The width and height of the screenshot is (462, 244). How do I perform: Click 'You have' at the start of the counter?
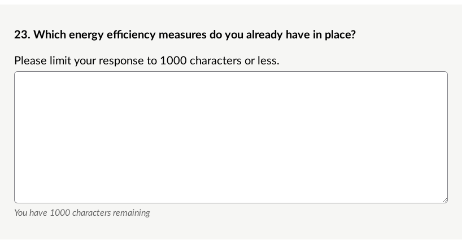[x=30, y=213]
